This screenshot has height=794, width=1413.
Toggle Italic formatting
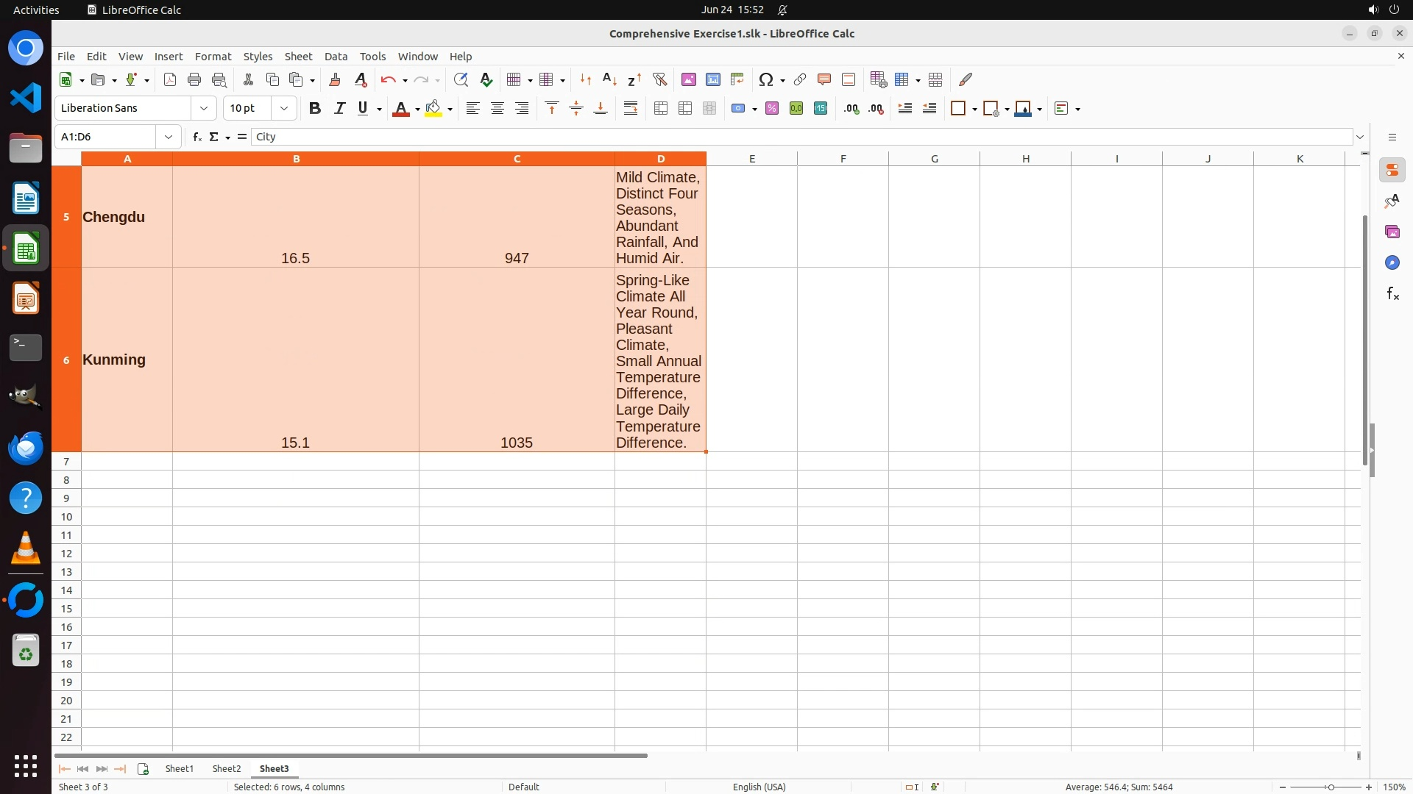pos(339,109)
